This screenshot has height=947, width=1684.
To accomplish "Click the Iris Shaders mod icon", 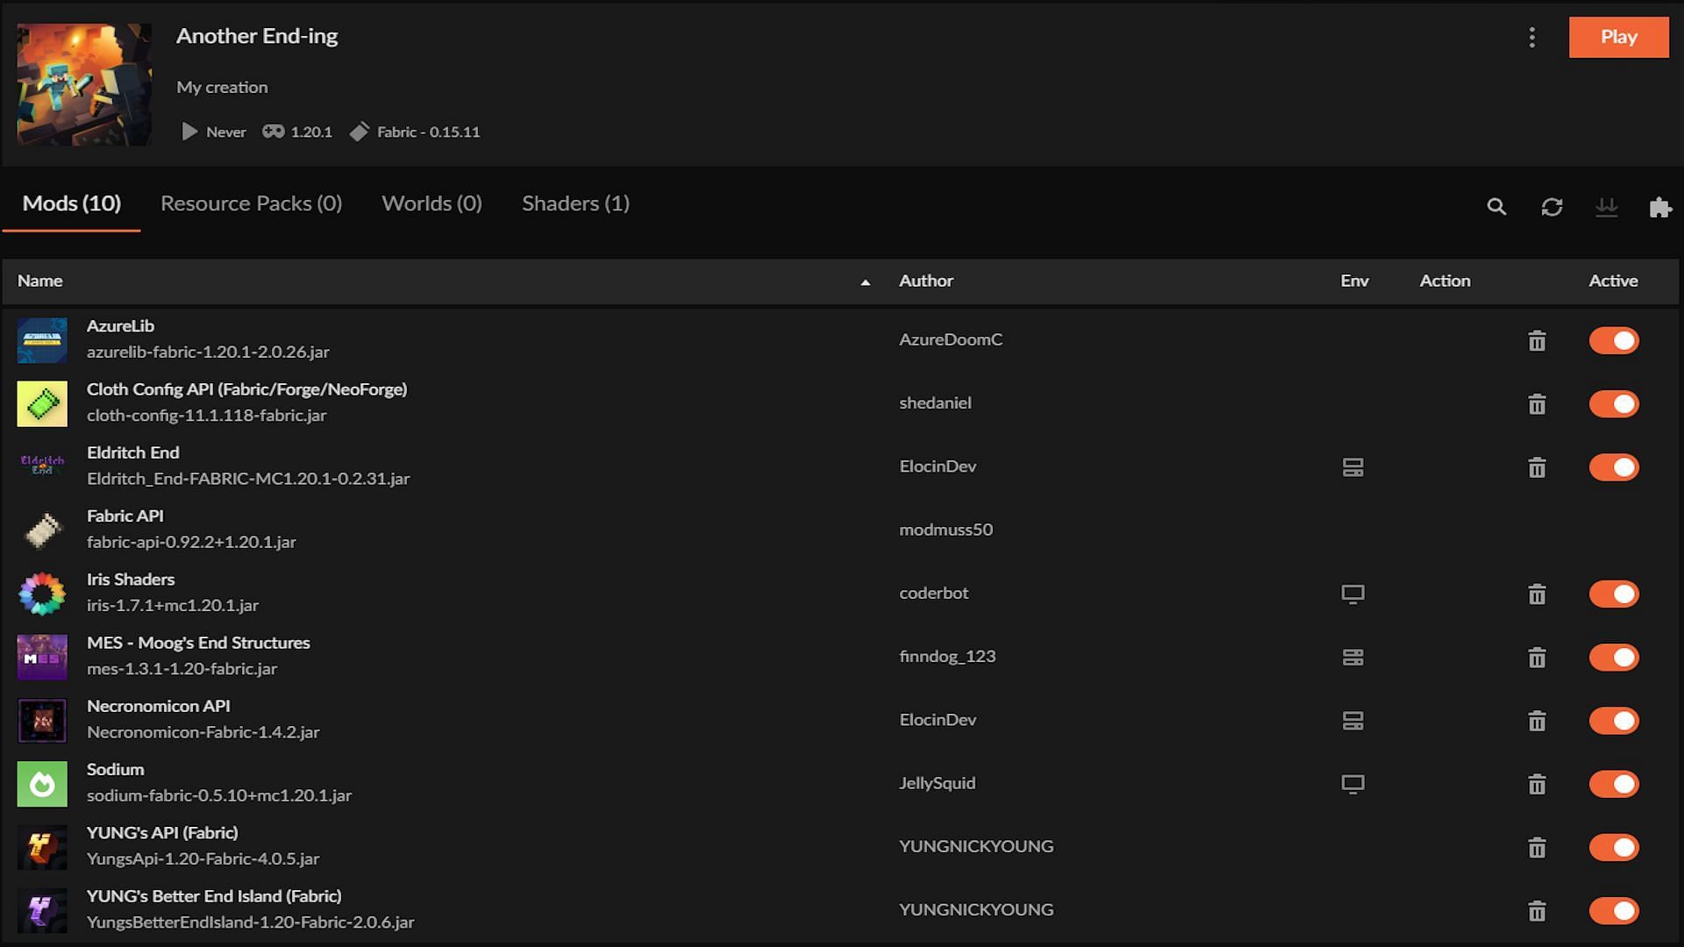I will click(x=42, y=594).
